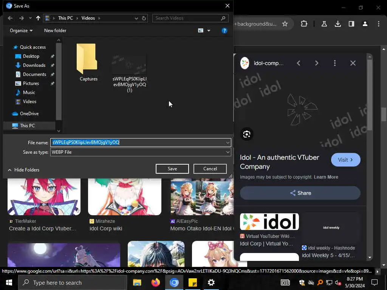Open idol Weekly Hashnode result
387x290 pixels.
pyautogui.click(x=331, y=236)
